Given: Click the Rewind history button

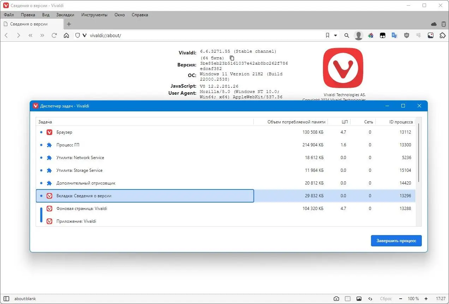Looking at the screenshot, I should [x=30, y=35].
